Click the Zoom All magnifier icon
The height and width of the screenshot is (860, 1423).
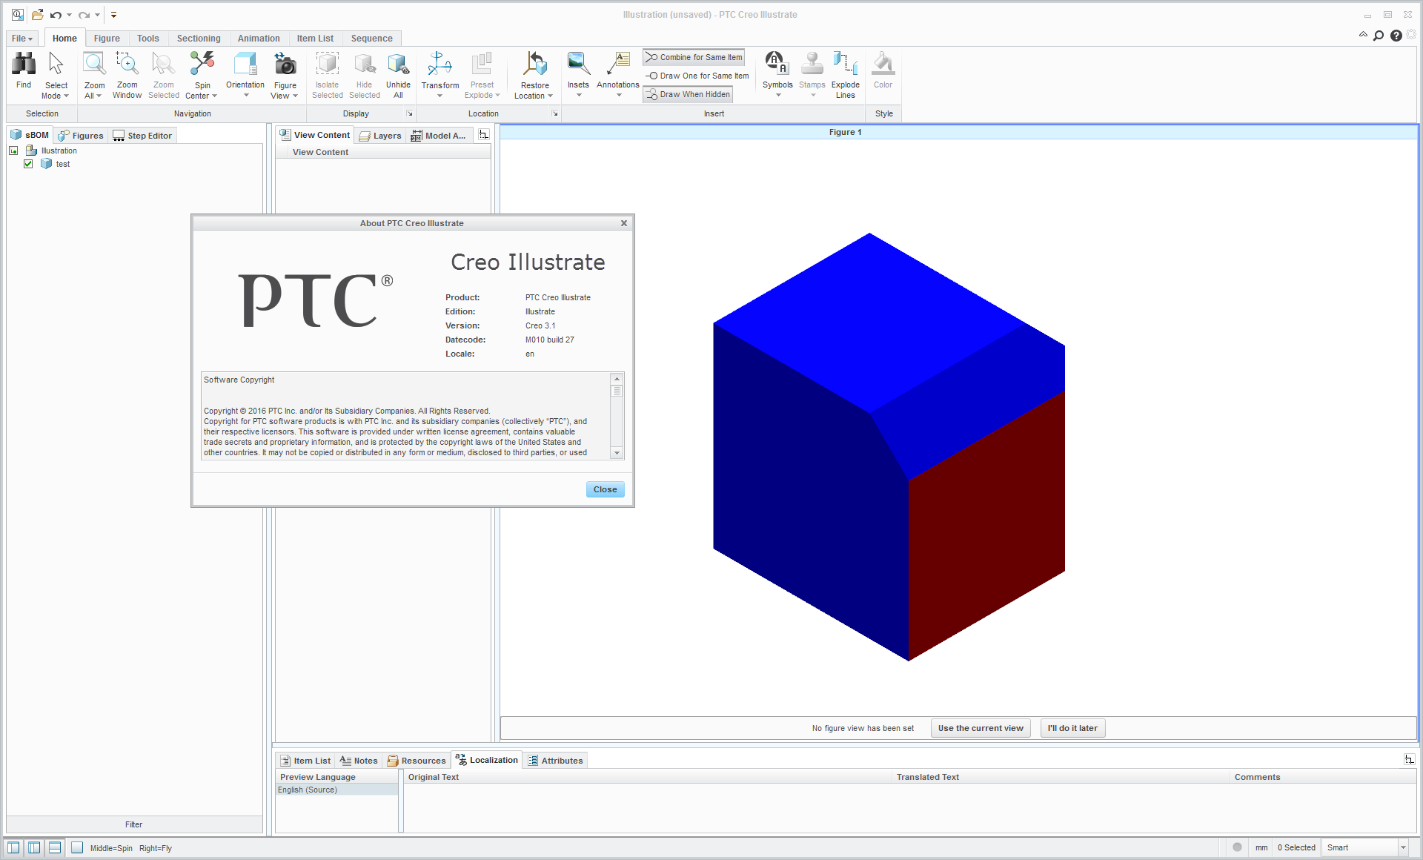pos(94,64)
